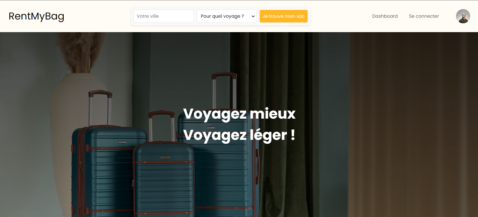The image size is (478, 217).
Task: Focus the 'Votre ville' city field
Action: (163, 16)
